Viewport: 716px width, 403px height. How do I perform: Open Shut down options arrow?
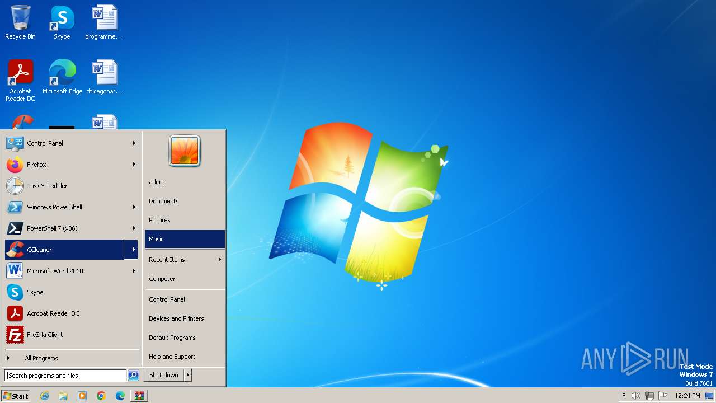pos(188,375)
